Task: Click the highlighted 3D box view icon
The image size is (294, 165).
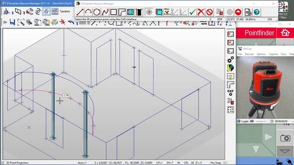Action: coord(46,11)
